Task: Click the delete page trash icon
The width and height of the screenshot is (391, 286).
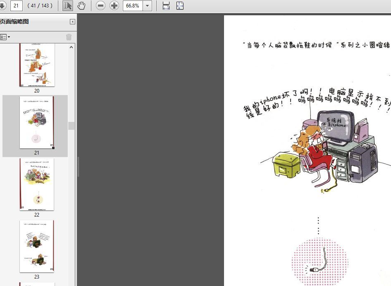Action: click(x=69, y=37)
